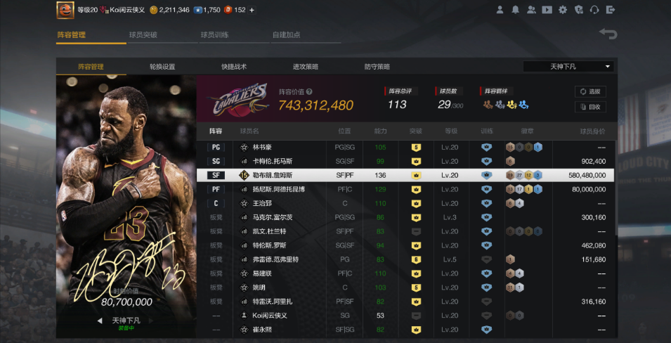Click the logout exit icon
671x343 pixels.
pos(610,10)
